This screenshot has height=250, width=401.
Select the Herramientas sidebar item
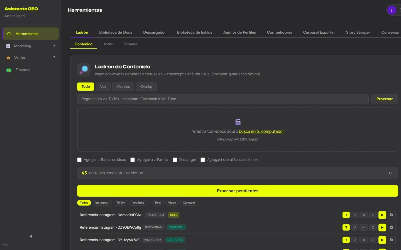(31, 34)
